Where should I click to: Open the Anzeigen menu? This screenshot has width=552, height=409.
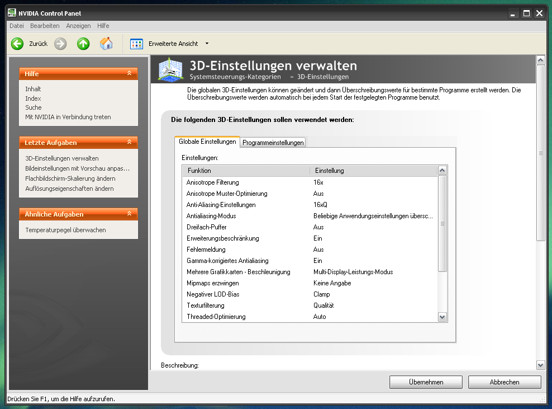78,26
